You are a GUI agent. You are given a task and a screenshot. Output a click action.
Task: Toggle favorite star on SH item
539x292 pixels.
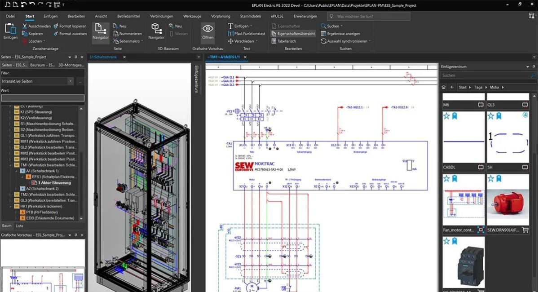pos(491,116)
